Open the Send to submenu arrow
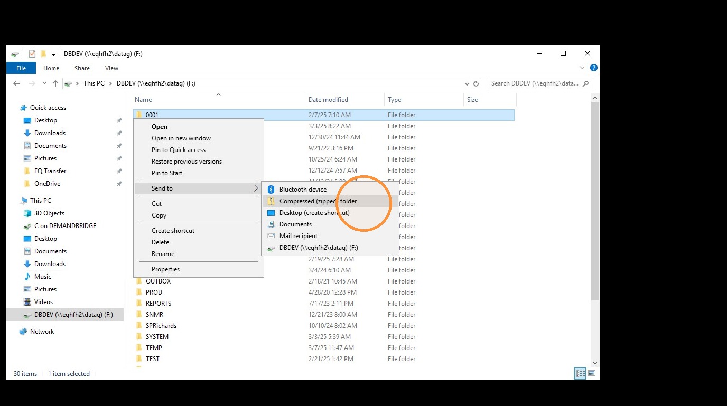 256,188
